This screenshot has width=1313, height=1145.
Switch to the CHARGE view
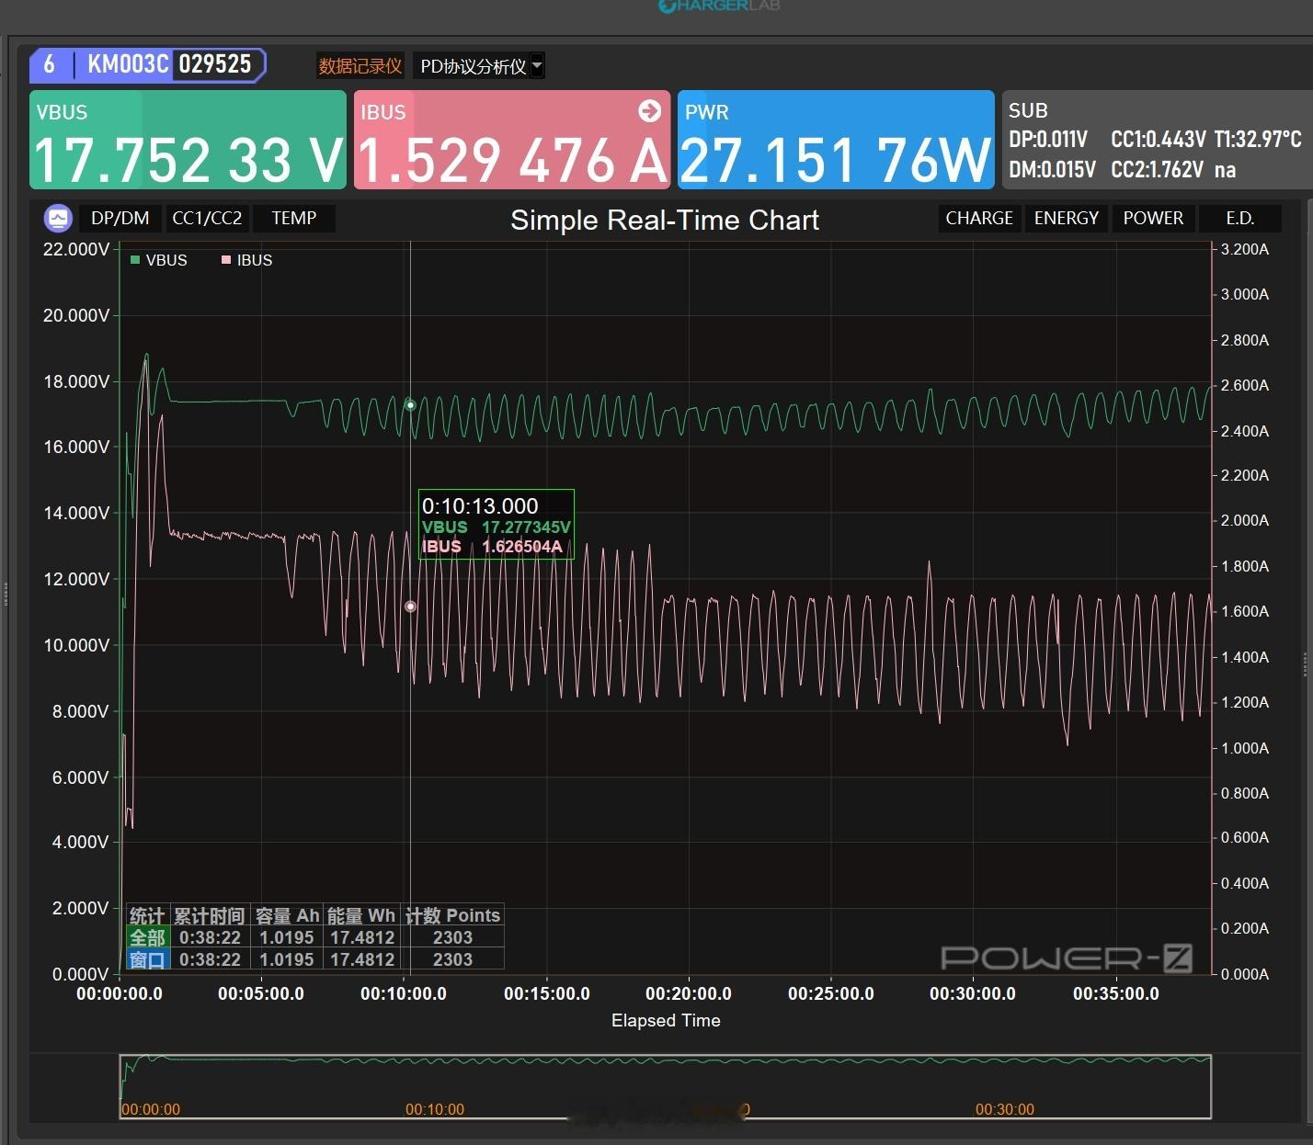(x=979, y=219)
